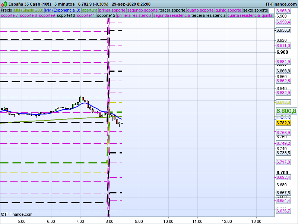
Task: Select the sexto soporte label
Action: 256,10
